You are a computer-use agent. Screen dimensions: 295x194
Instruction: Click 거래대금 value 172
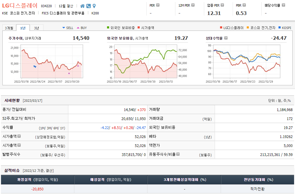pyautogui.click(x=290, y=119)
